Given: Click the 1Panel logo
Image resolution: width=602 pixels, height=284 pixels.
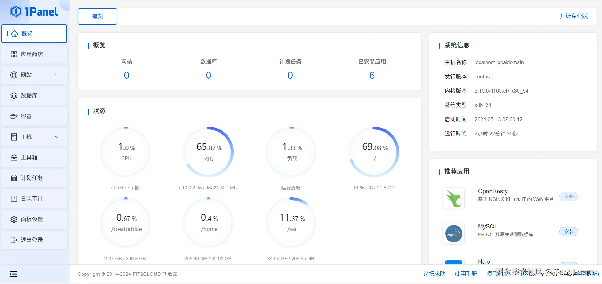Looking at the screenshot, I should click(x=34, y=12).
